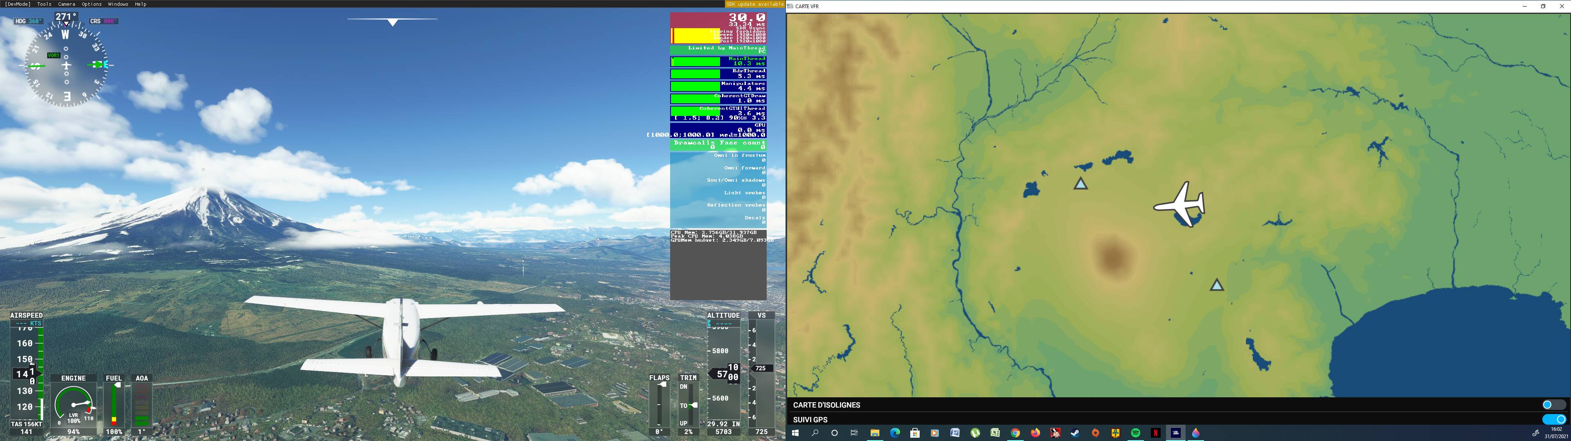Click the FUEL level bar indicator
1571x441 pixels.
[114, 404]
